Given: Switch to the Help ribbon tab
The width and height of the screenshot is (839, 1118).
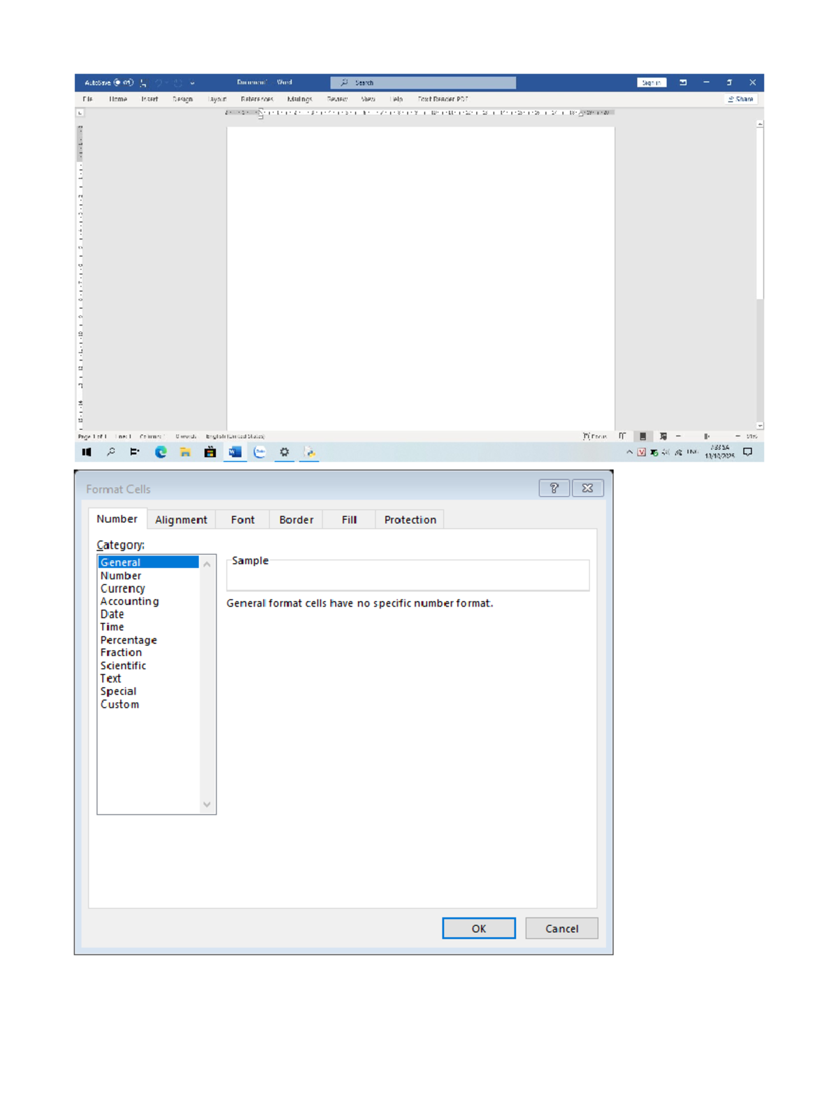Looking at the screenshot, I should click(396, 99).
